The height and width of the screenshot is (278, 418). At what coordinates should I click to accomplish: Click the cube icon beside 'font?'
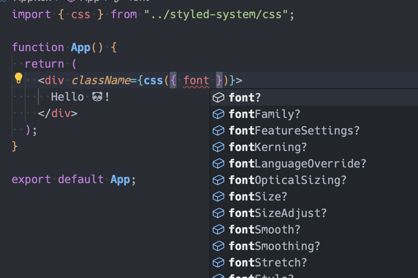218,98
